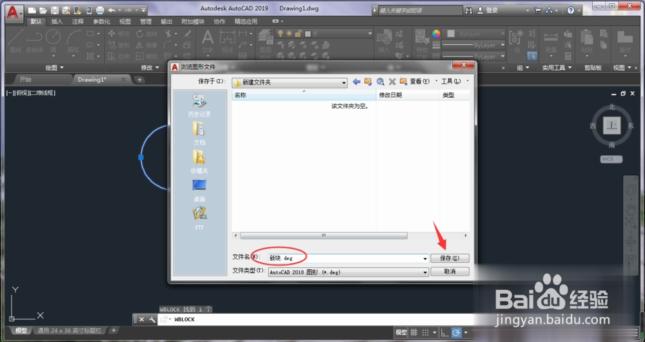645x342 pixels.
Task: Select the 缩放 scale tool
Action: (146, 56)
